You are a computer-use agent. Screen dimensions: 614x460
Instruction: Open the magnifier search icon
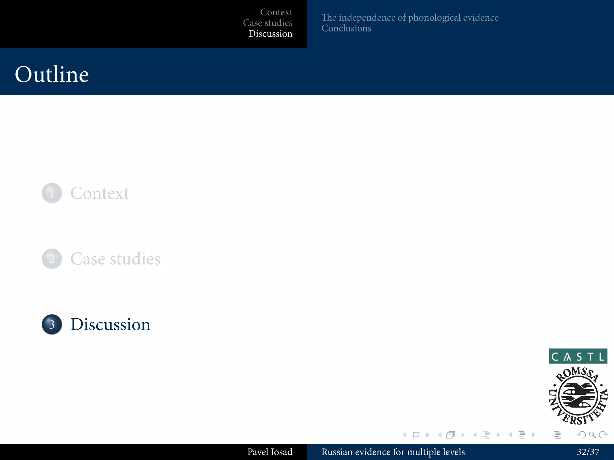592,435
